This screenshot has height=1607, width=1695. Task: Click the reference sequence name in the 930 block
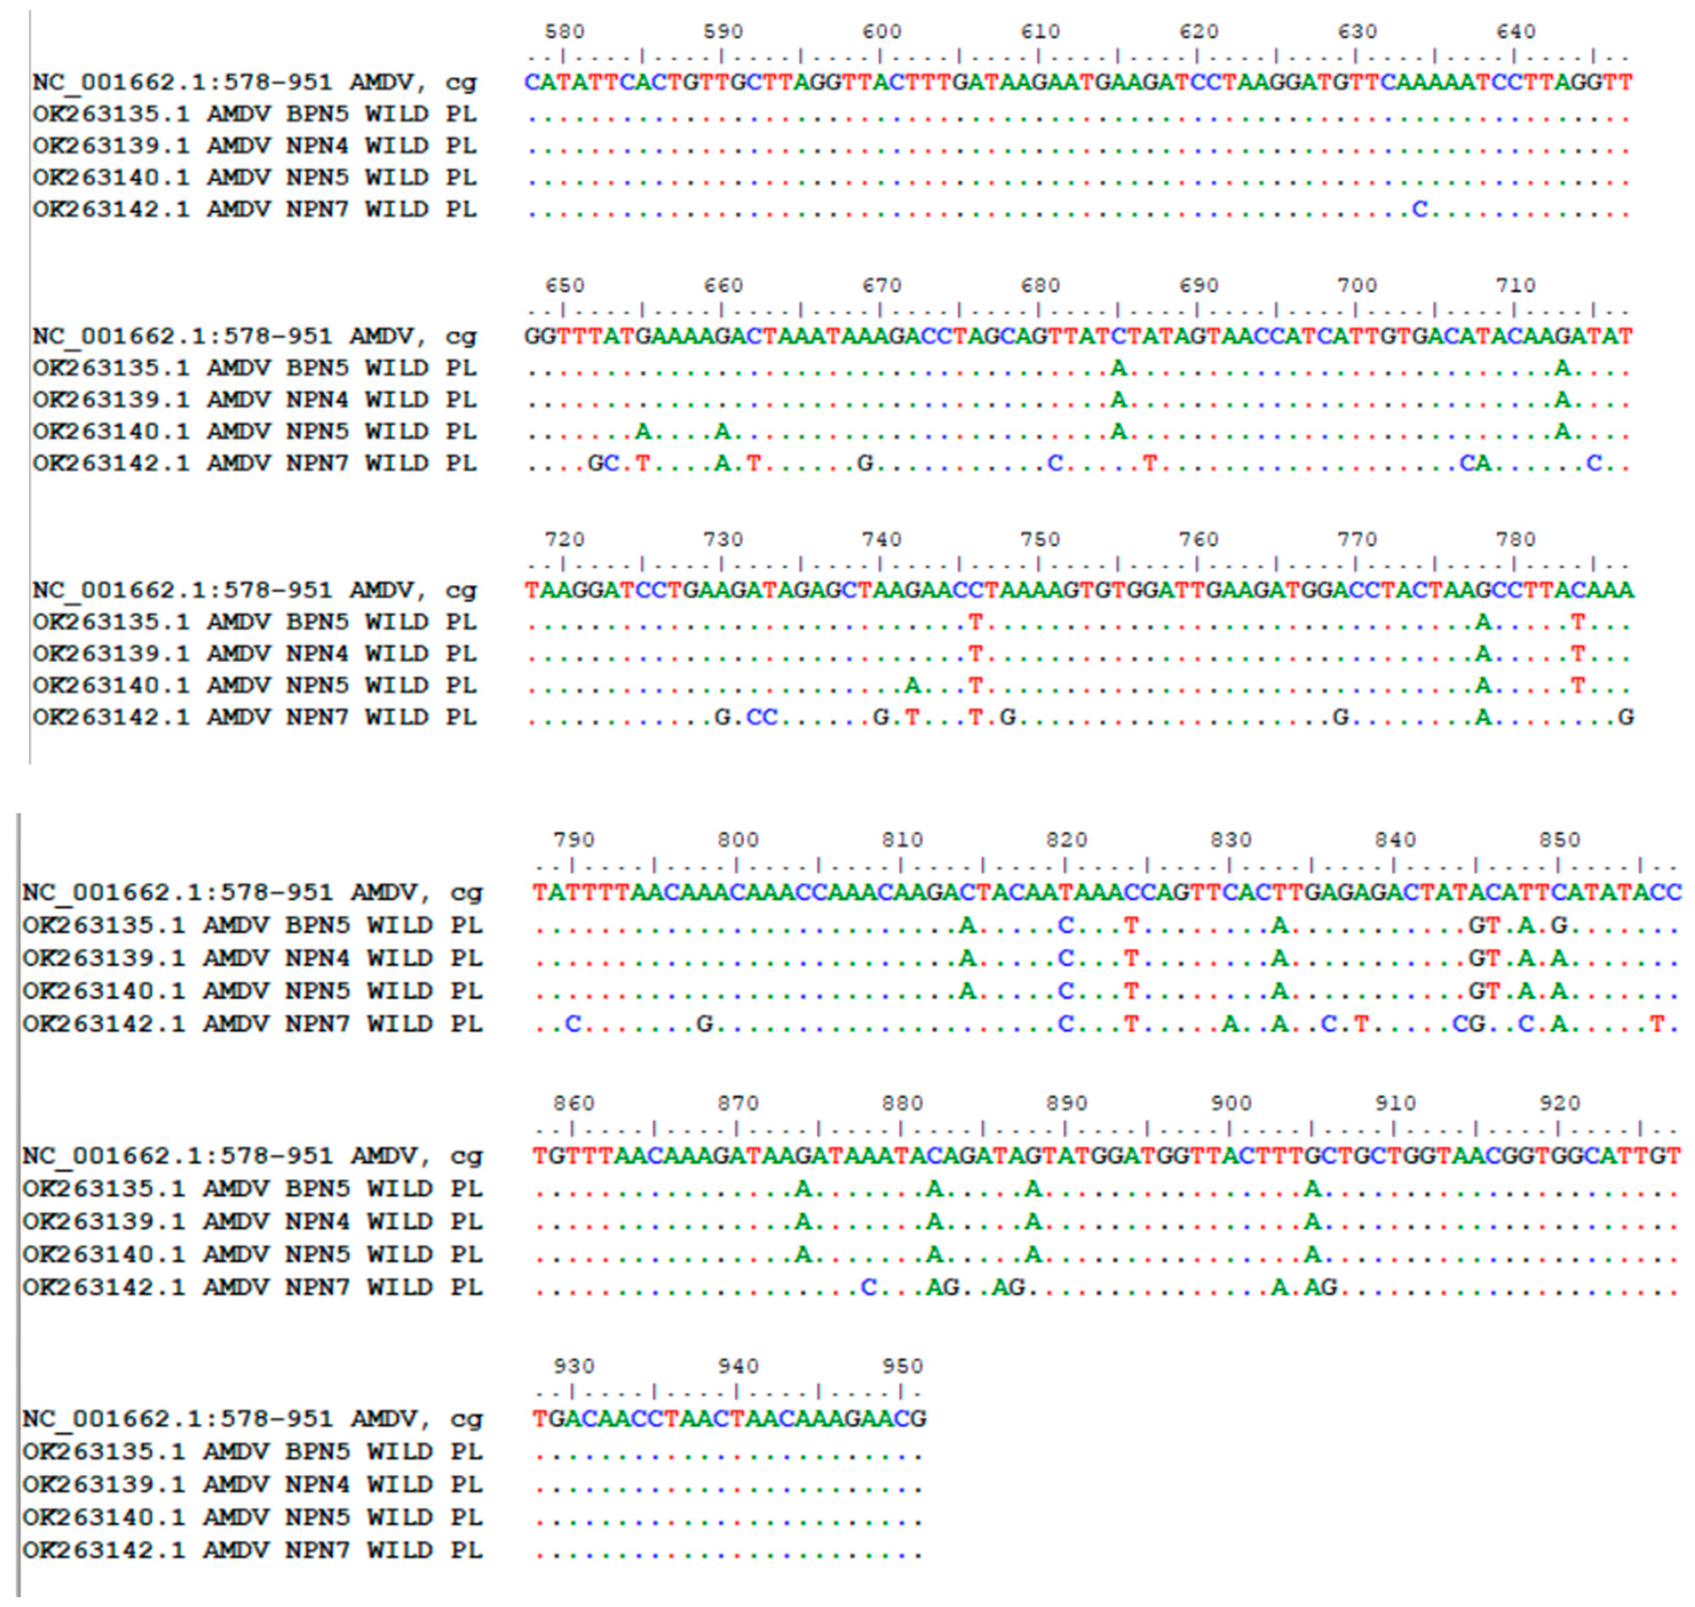[x=253, y=1420]
